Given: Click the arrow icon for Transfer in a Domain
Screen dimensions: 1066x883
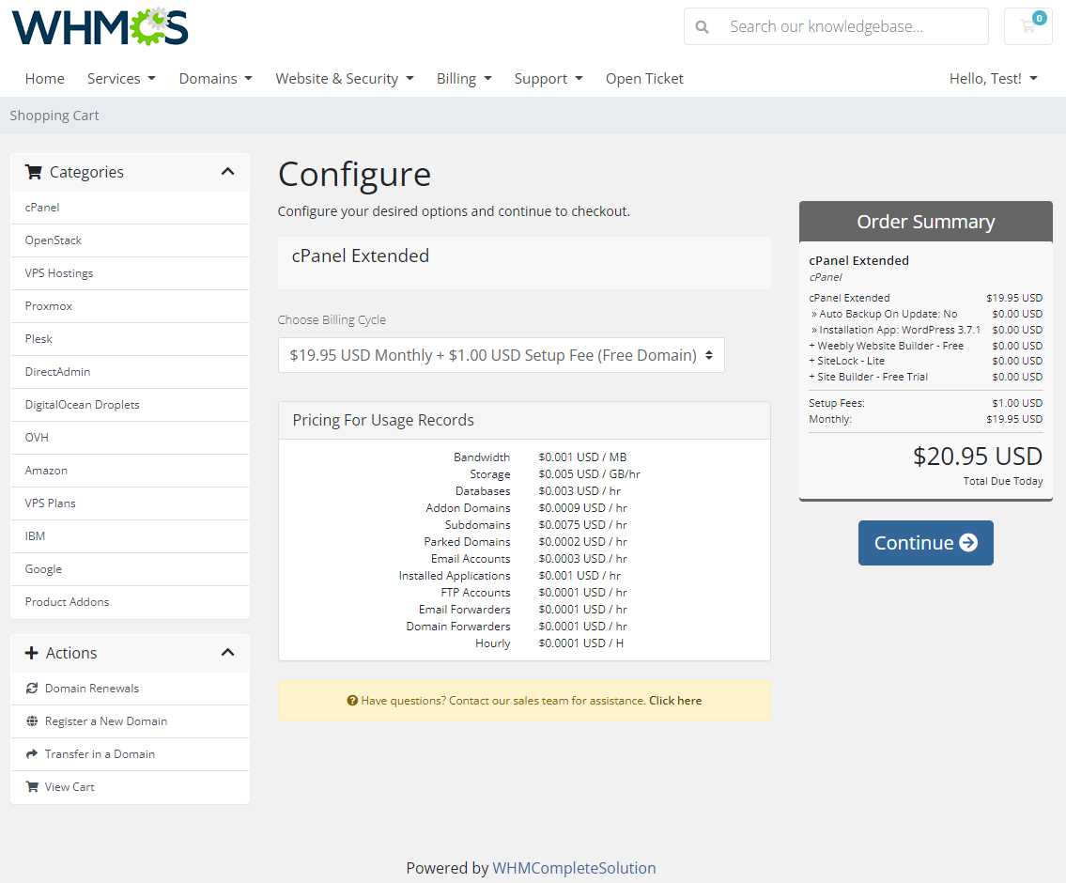Looking at the screenshot, I should 32,753.
